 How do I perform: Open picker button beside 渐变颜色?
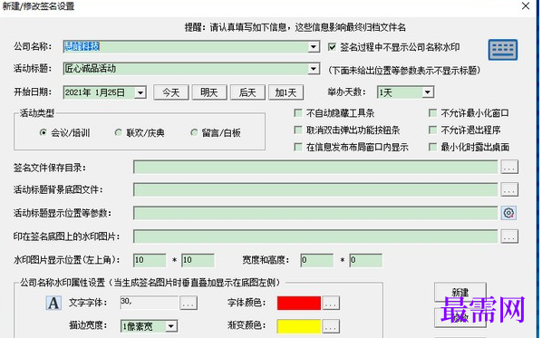click(331, 326)
